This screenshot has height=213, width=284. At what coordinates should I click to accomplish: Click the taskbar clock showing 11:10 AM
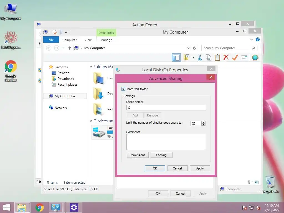[x=272, y=208]
